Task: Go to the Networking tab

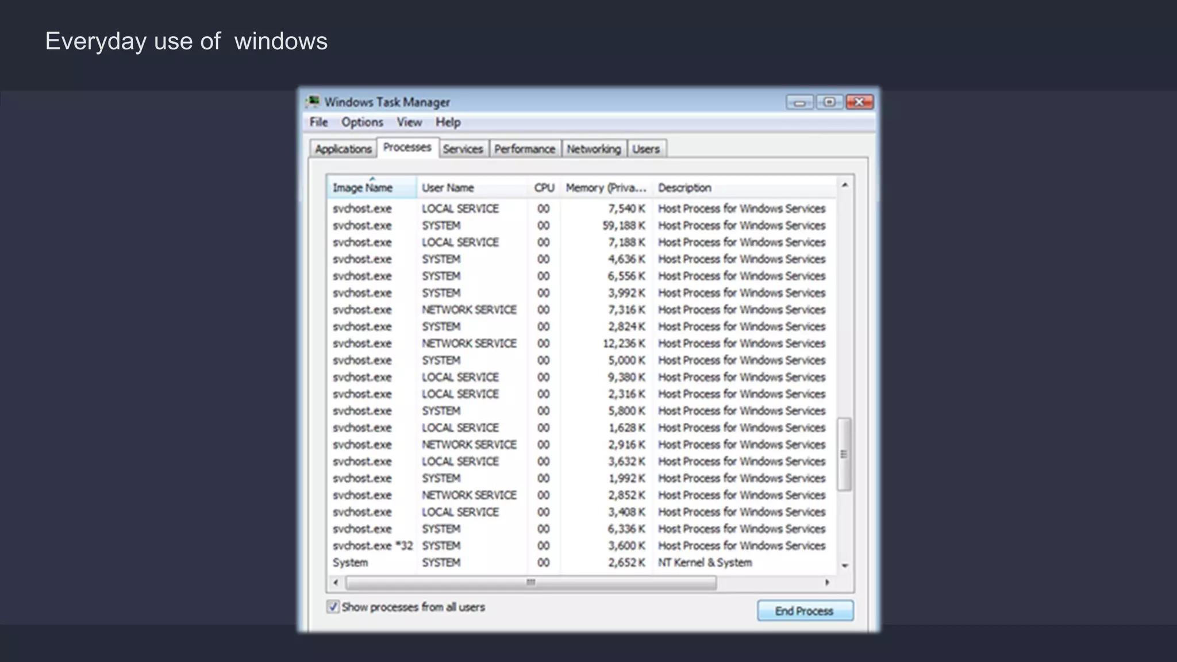Action: tap(594, 149)
